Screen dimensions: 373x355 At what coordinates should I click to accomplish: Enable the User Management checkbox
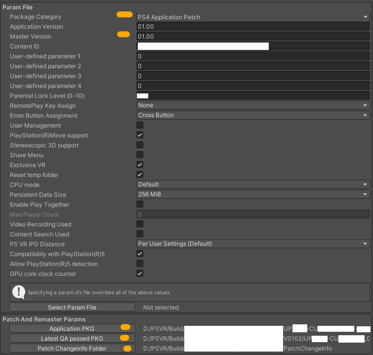coord(140,126)
